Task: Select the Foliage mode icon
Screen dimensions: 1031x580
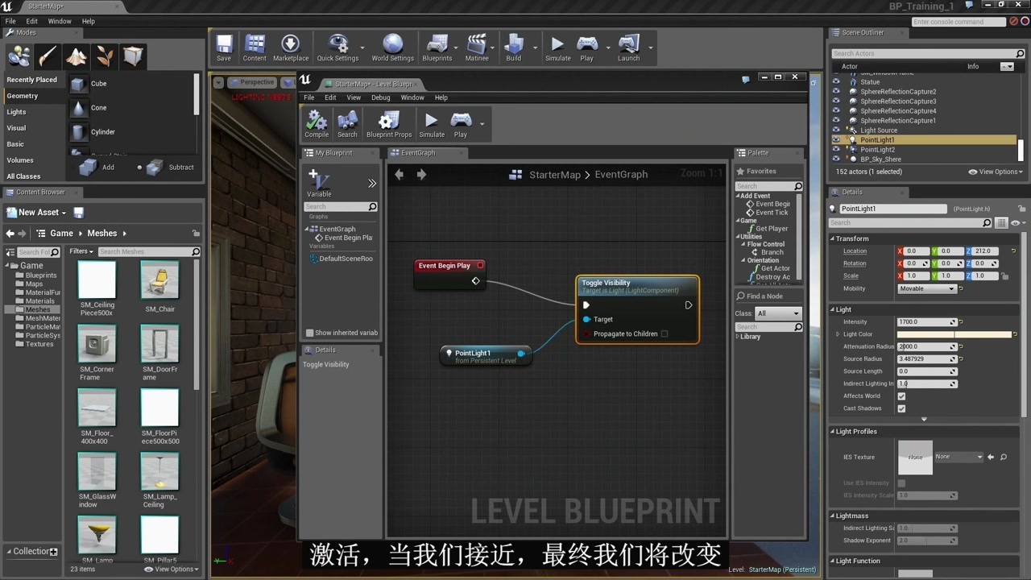Action: pos(105,56)
